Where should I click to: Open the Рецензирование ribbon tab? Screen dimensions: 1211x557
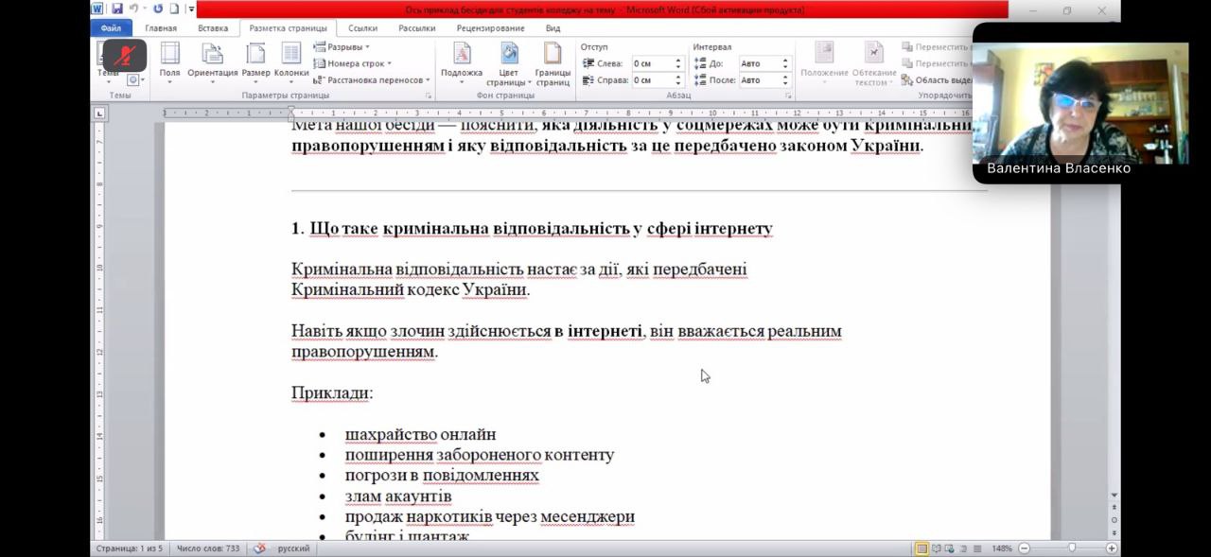tap(490, 28)
